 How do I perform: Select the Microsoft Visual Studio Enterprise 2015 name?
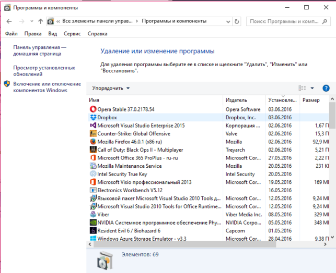[141, 126]
